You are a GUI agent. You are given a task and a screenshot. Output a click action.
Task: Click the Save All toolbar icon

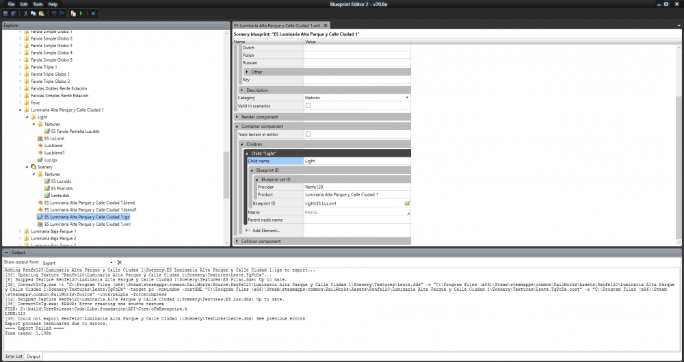pos(13,13)
